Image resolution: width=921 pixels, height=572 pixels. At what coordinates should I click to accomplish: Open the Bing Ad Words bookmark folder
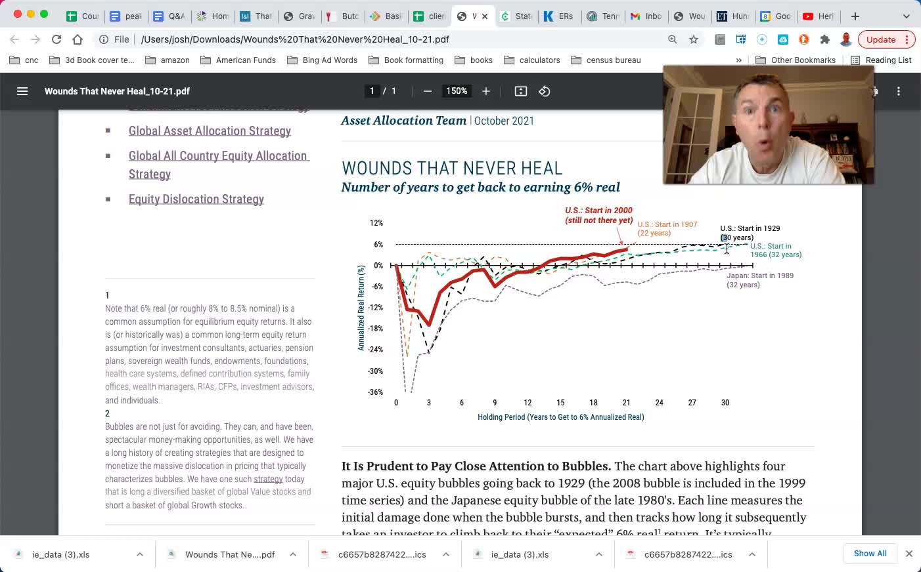click(323, 60)
